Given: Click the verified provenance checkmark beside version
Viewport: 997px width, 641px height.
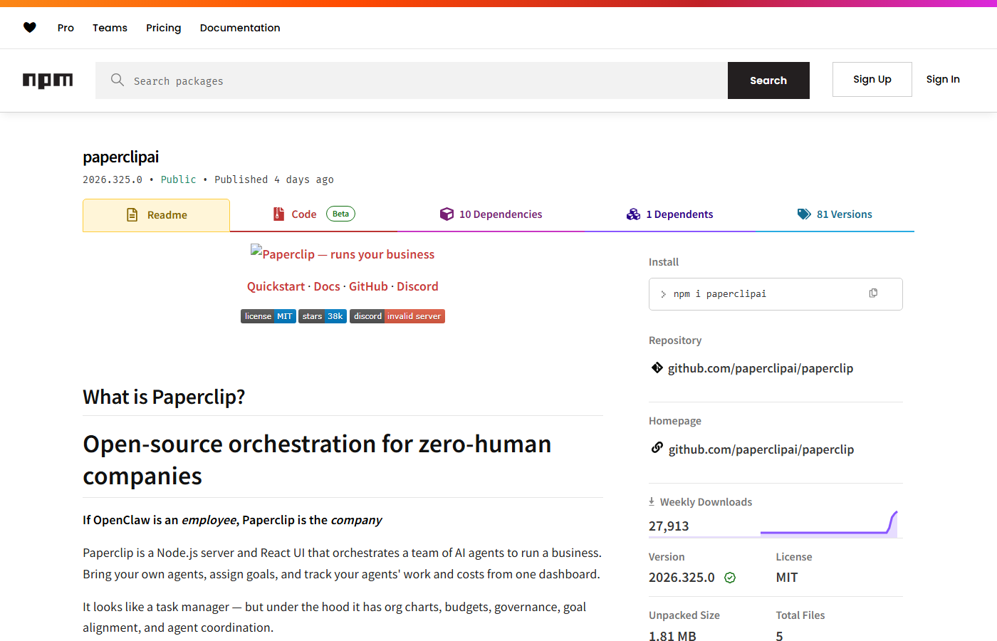Looking at the screenshot, I should pyautogui.click(x=730, y=578).
